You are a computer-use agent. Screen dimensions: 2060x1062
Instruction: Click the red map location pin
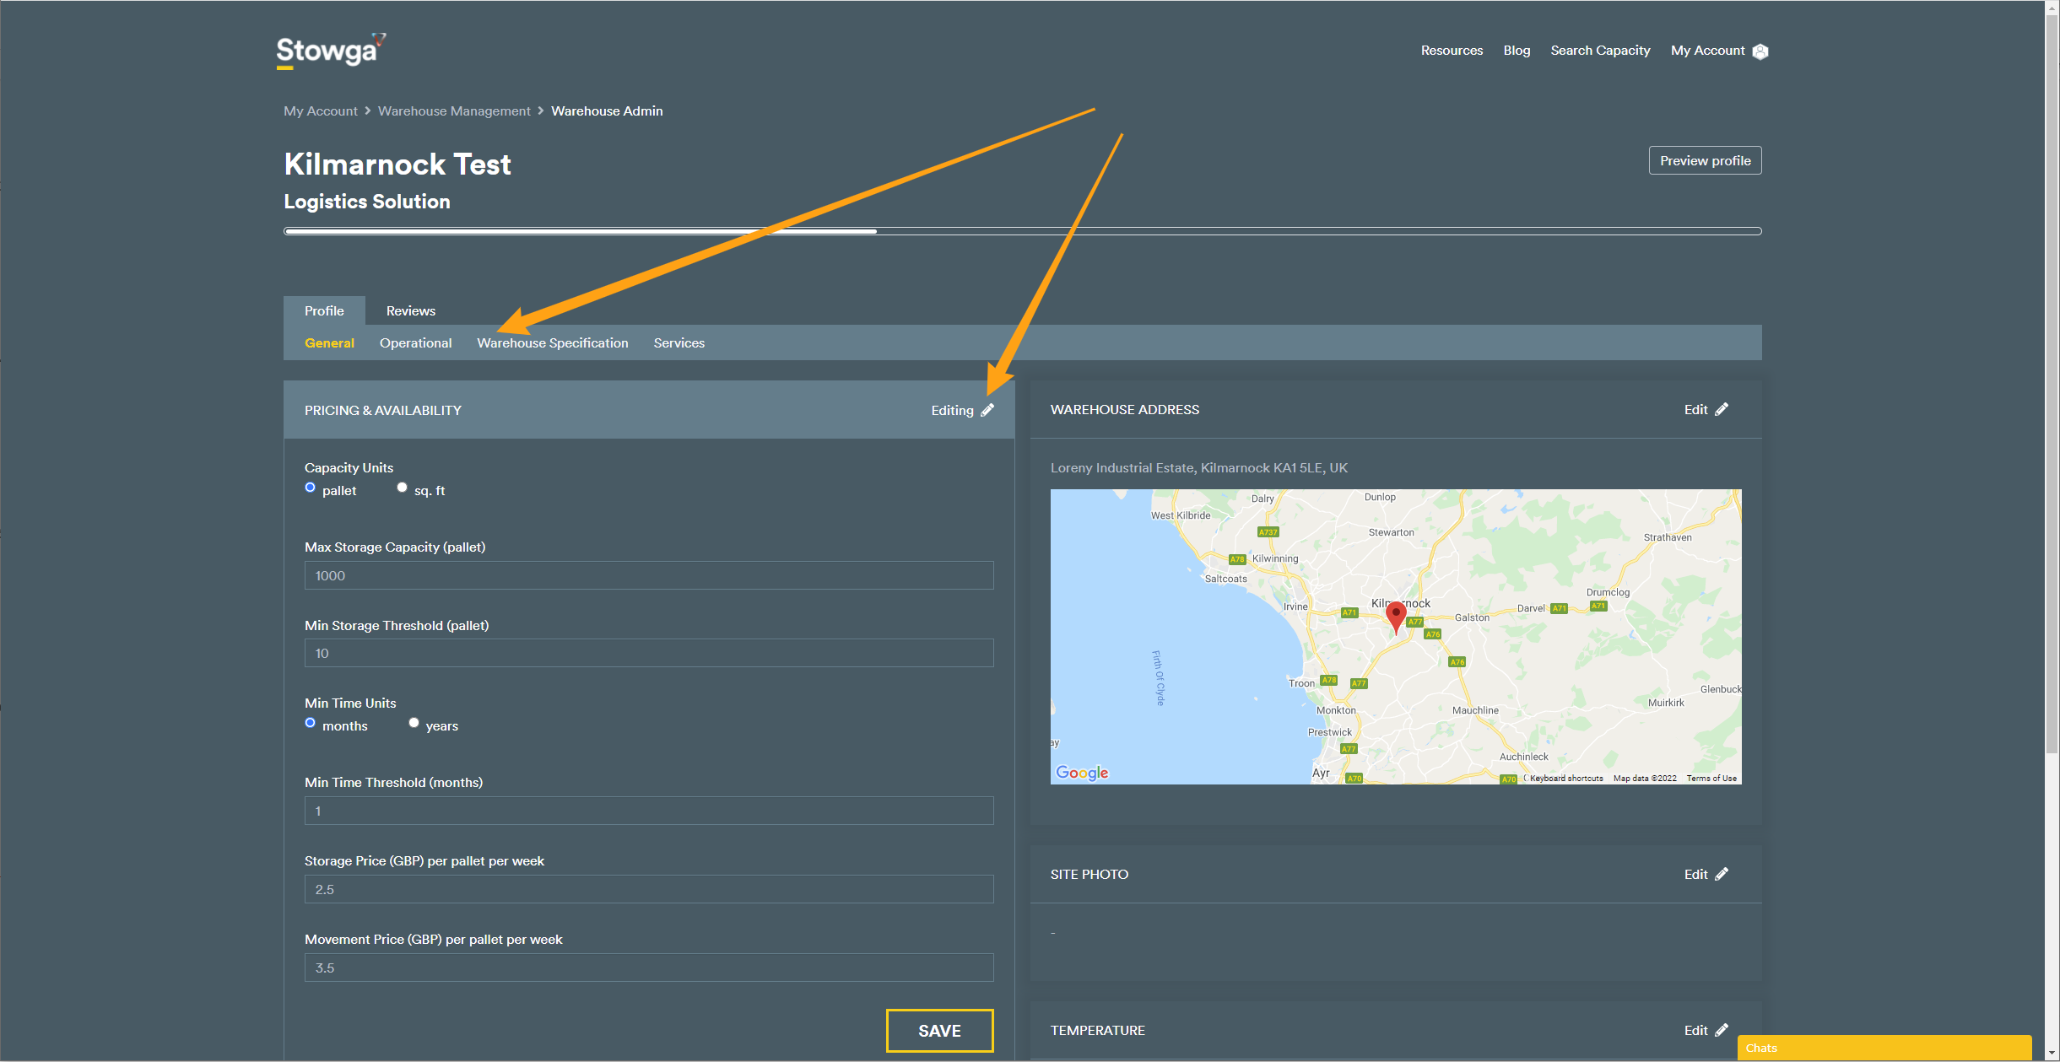click(1396, 616)
